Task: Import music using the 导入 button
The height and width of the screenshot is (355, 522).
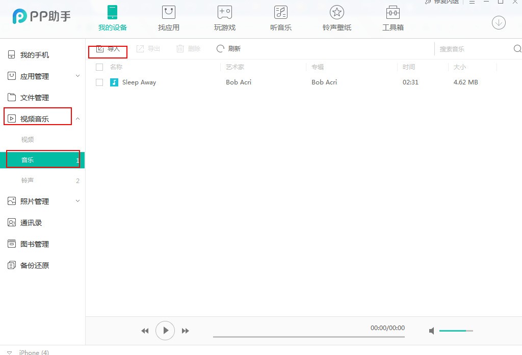Action: tap(108, 49)
